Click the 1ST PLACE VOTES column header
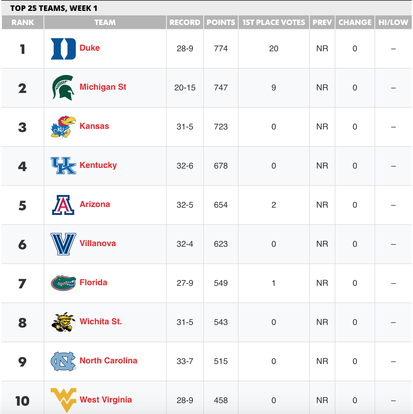 pyautogui.click(x=274, y=22)
